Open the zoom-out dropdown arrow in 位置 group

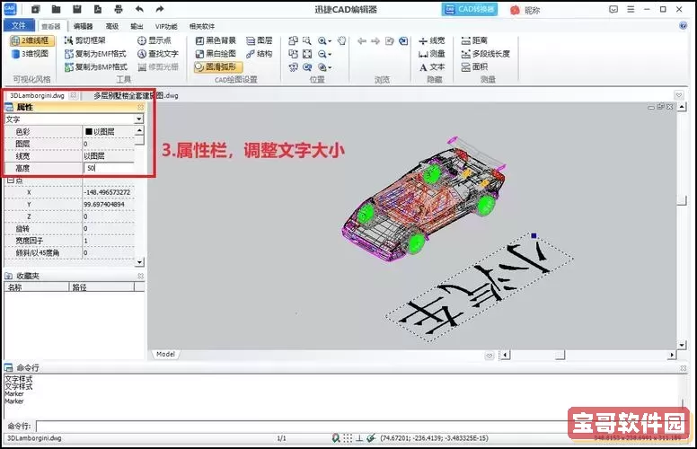pos(330,54)
